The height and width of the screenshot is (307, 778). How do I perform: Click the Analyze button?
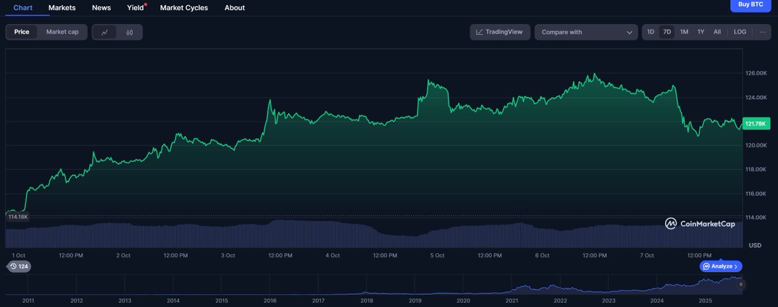point(721,266)
